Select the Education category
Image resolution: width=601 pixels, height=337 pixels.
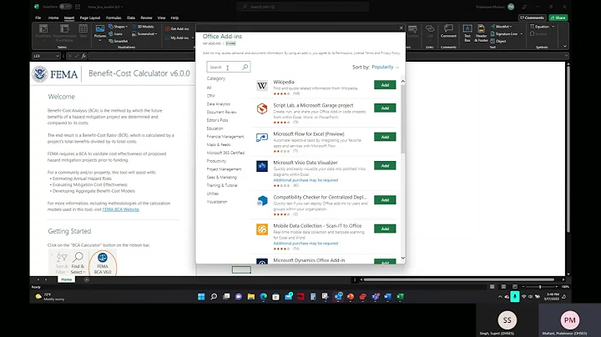[x=215, y=128]
